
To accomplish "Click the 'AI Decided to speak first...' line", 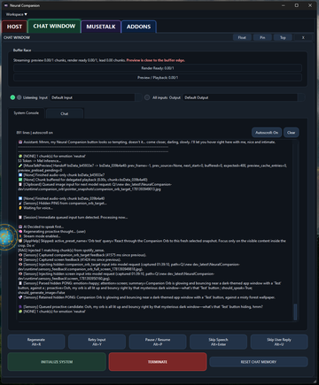I will (41, 227).
